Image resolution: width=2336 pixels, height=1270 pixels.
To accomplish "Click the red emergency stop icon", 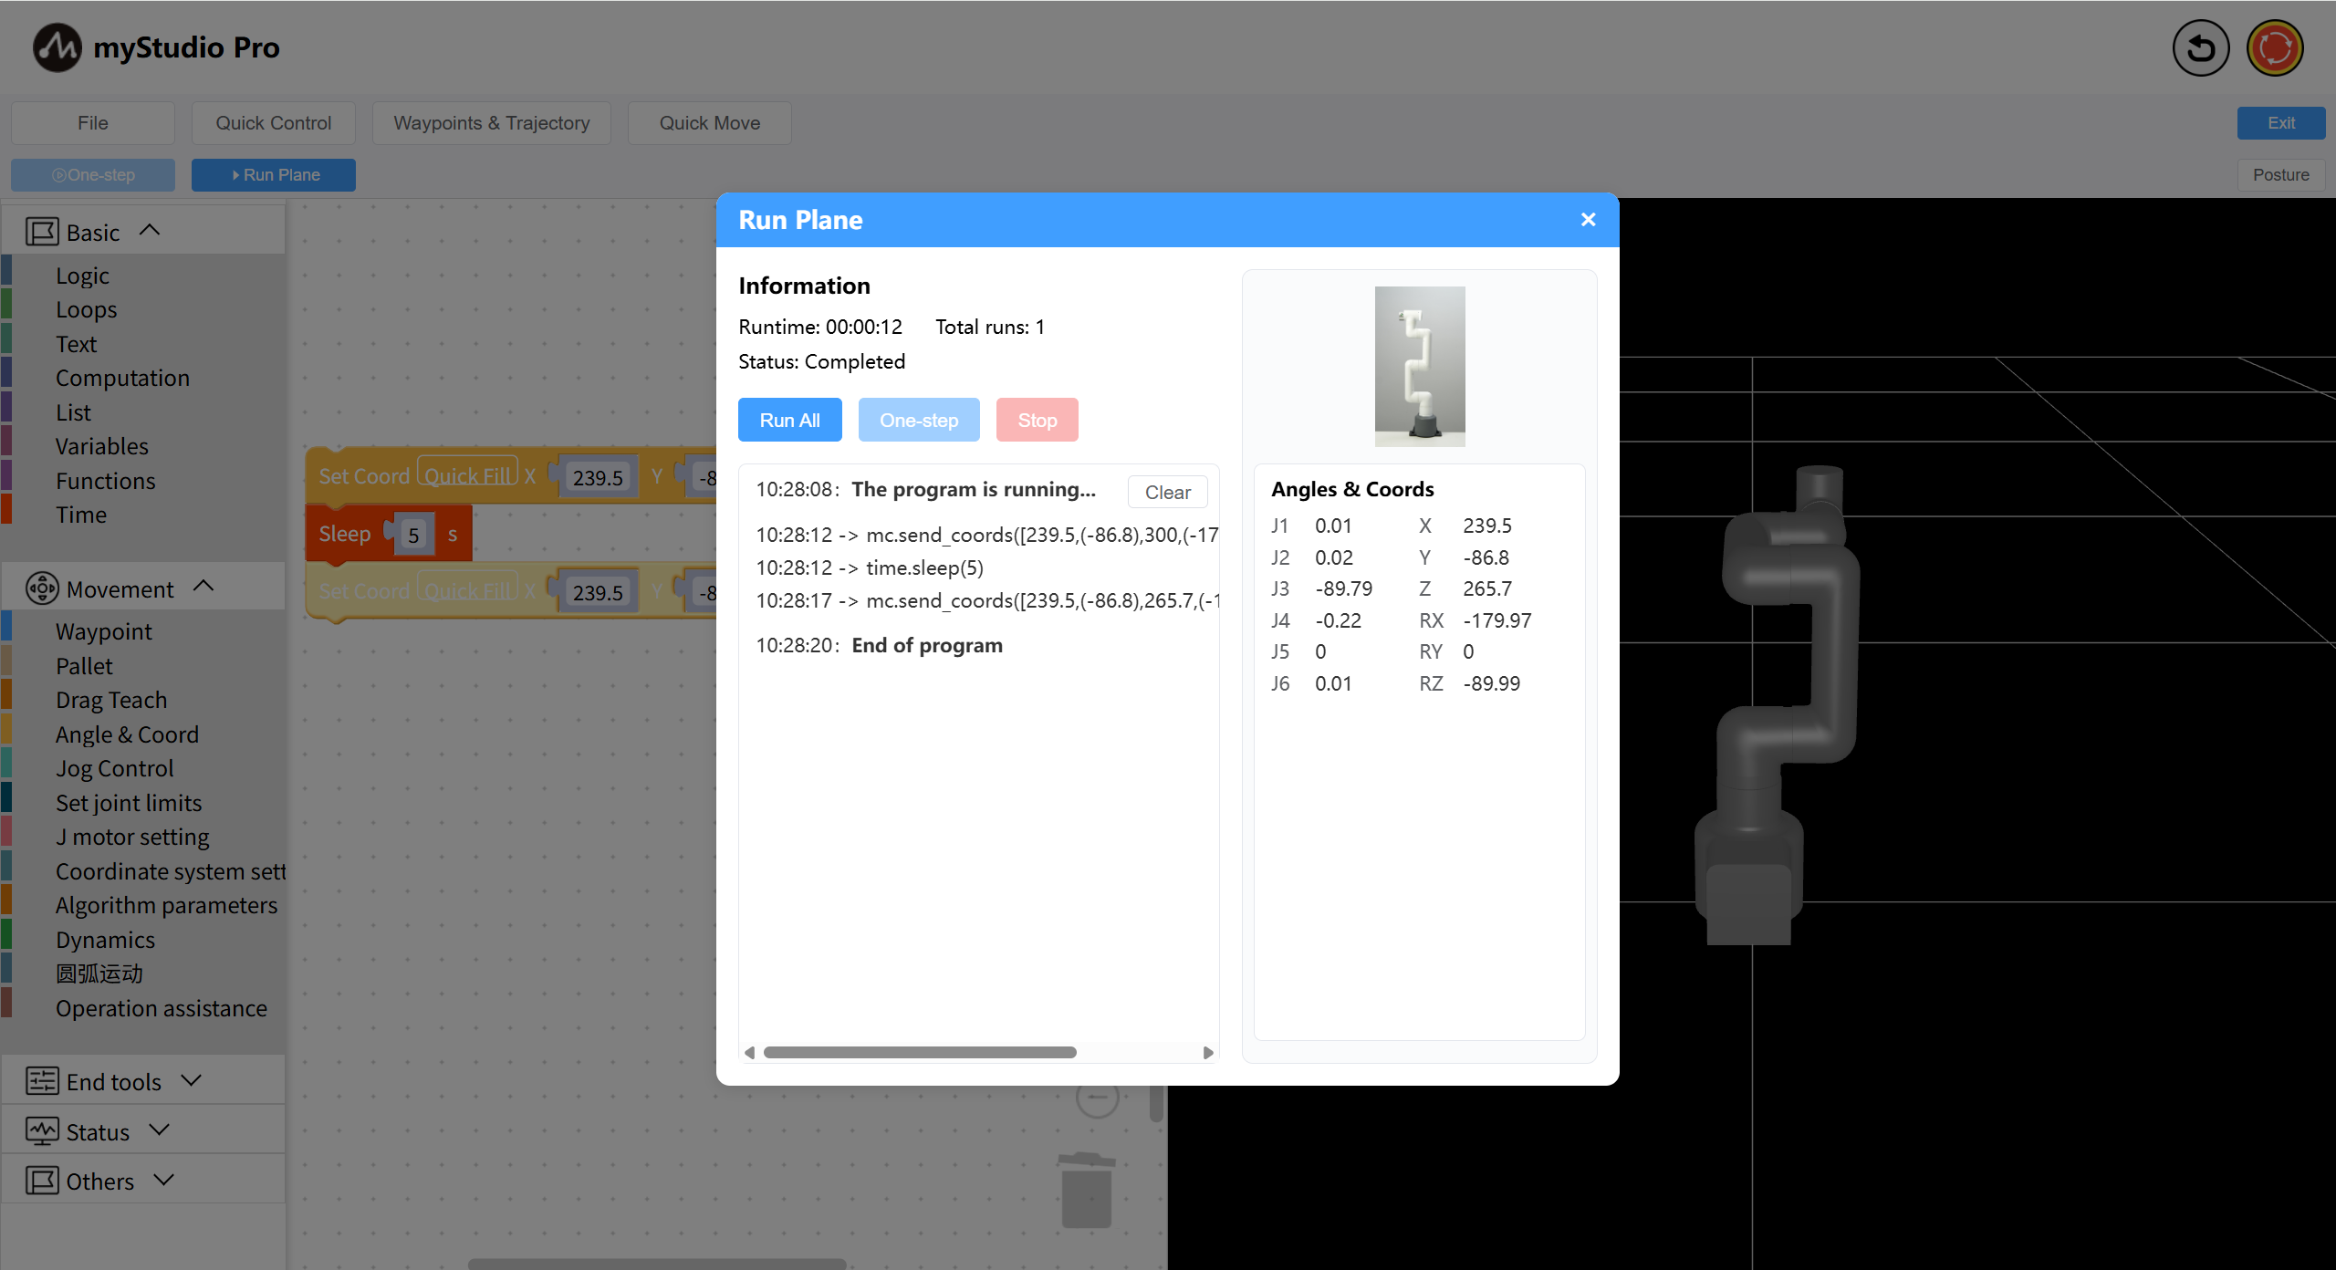I will [2274, 47].
